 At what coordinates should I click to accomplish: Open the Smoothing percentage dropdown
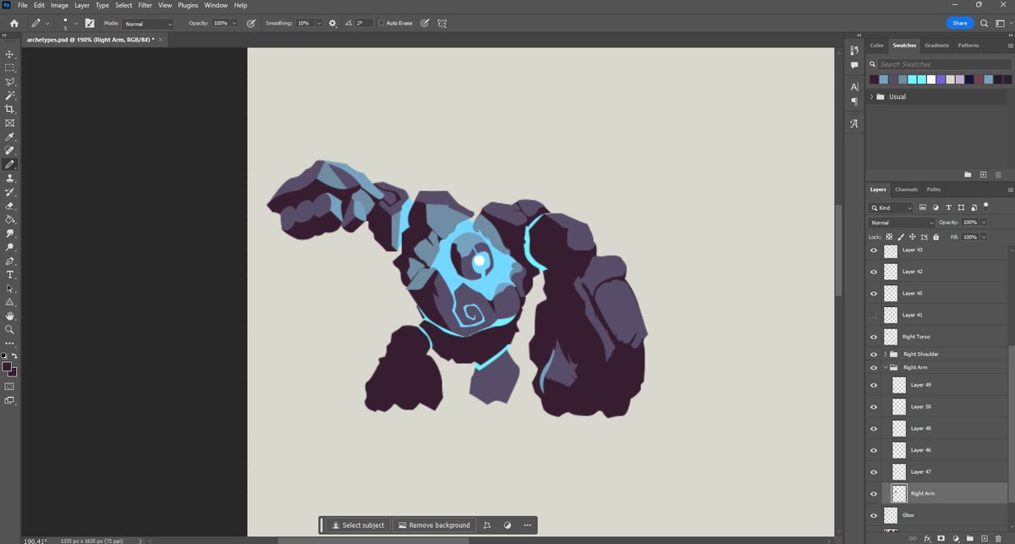[x=319, y=24]
